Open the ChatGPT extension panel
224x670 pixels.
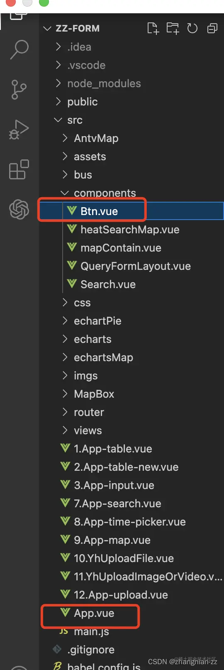19,209
